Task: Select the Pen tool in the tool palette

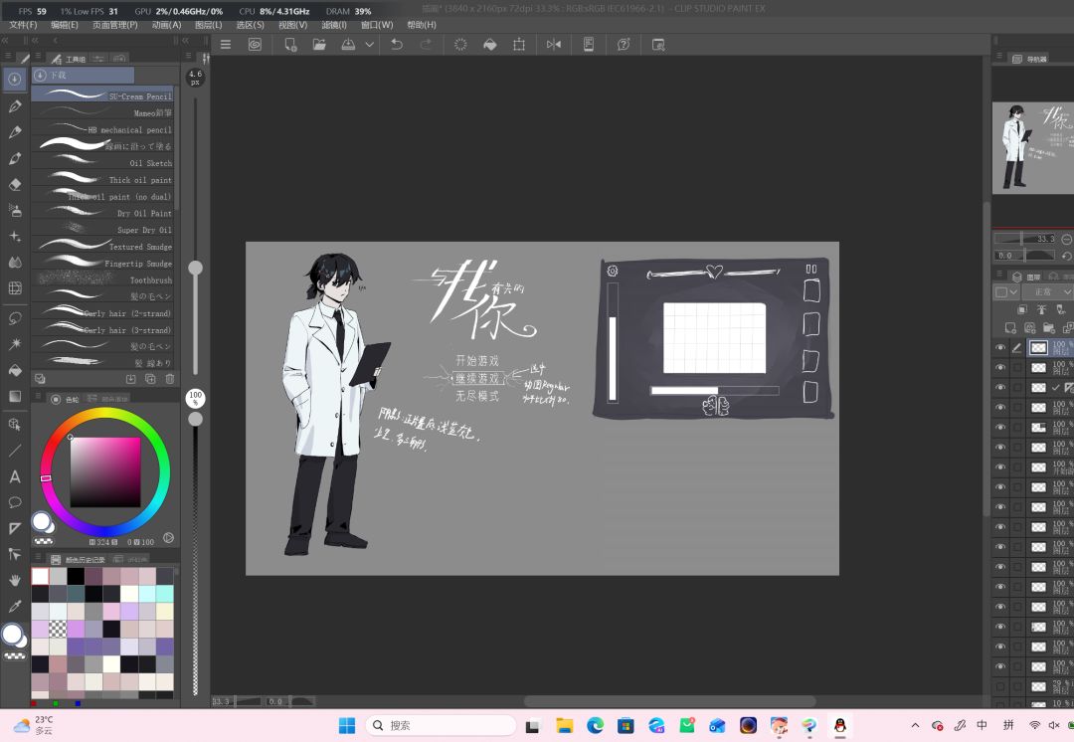Action: pos(15,106)
